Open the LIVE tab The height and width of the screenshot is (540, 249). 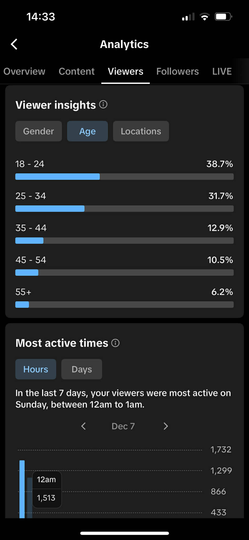coord(222,71)
